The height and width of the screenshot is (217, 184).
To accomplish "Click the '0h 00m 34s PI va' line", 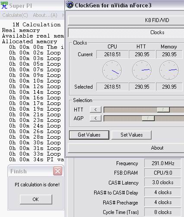I will click(x=37, y=160).
